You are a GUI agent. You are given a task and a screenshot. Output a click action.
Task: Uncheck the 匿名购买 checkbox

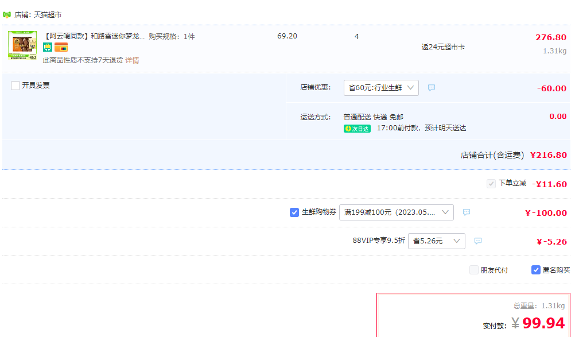pos(536,270)
